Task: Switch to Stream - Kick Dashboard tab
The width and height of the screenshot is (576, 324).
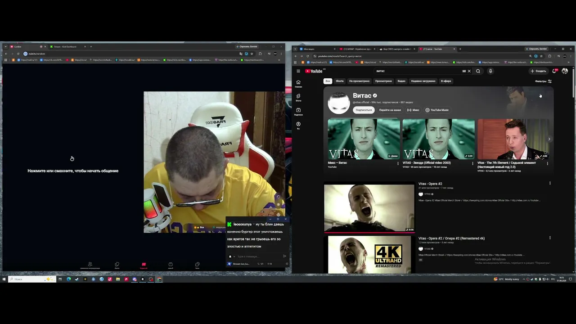Action: pos(67,47)
